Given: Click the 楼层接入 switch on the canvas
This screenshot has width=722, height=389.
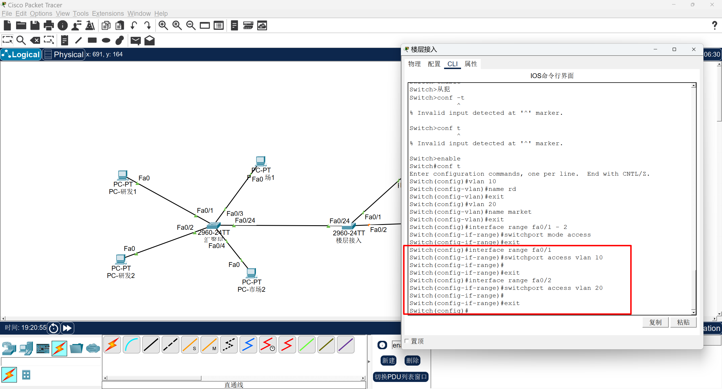Looking at the screenshot, I should coord(349,226).
